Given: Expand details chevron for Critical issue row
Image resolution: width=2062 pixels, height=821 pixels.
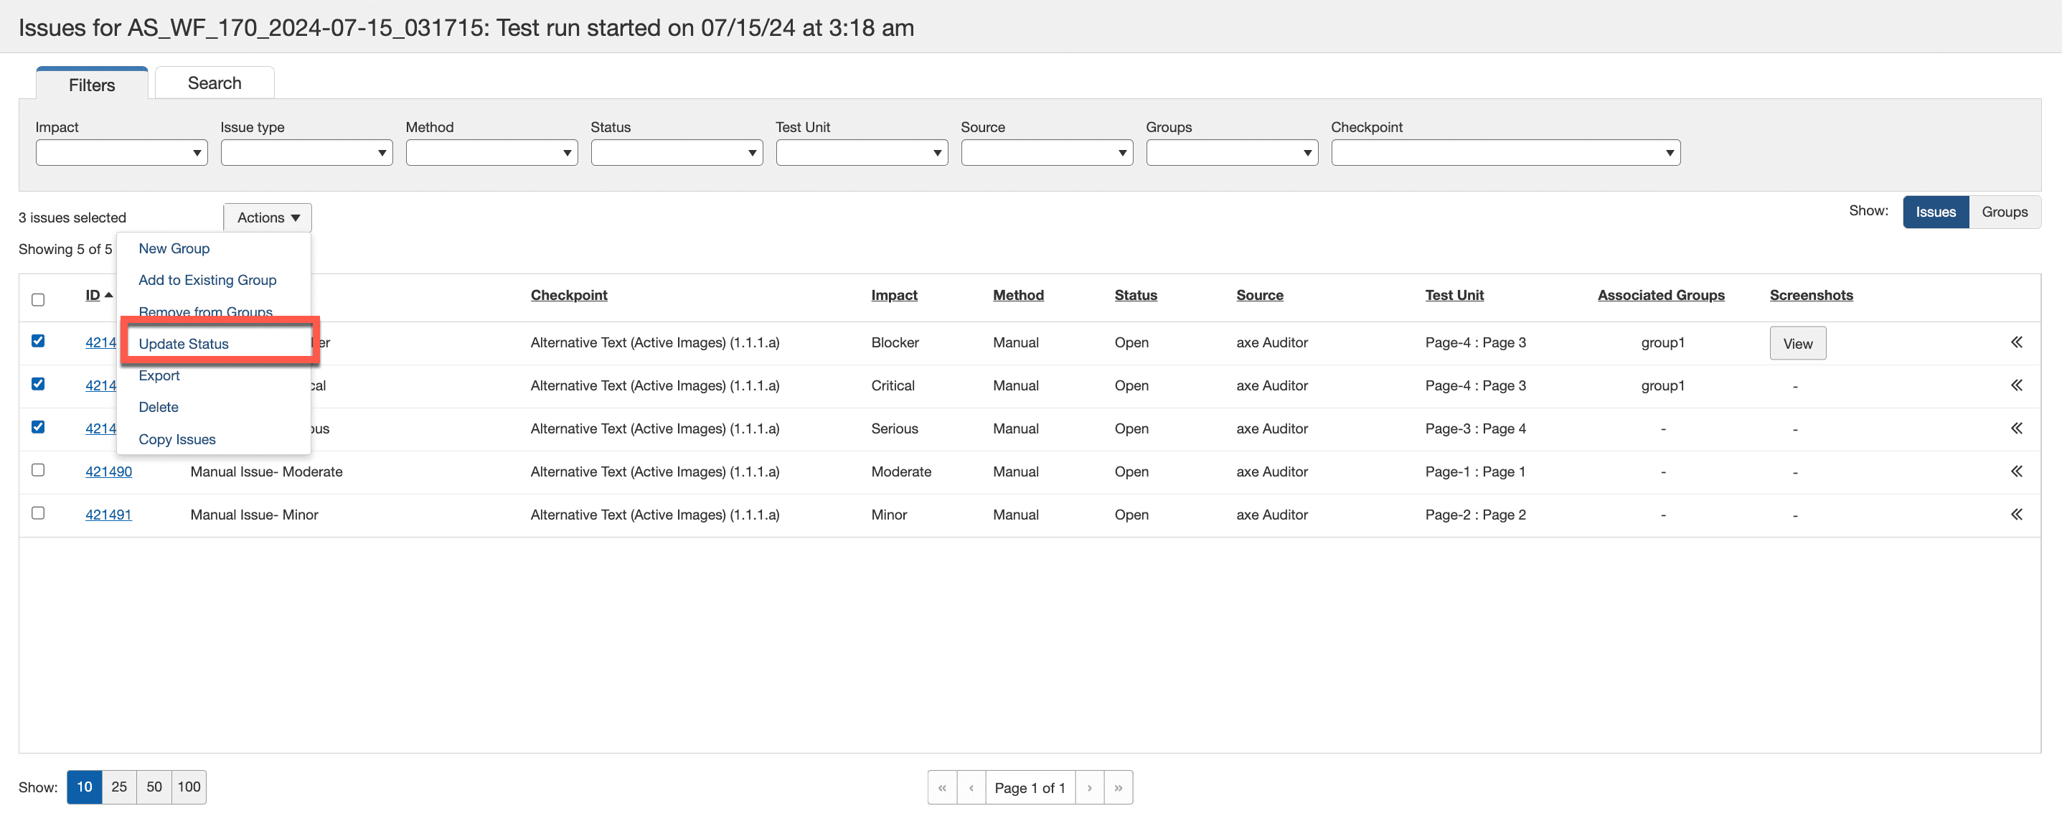Looking at the screenshot, I should (2015, 386).
